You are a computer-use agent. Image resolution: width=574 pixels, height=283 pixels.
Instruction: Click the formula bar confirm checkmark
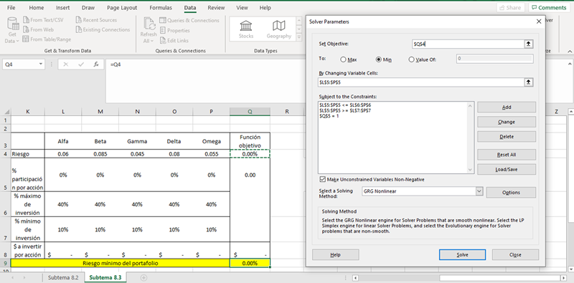coord(81,64)
